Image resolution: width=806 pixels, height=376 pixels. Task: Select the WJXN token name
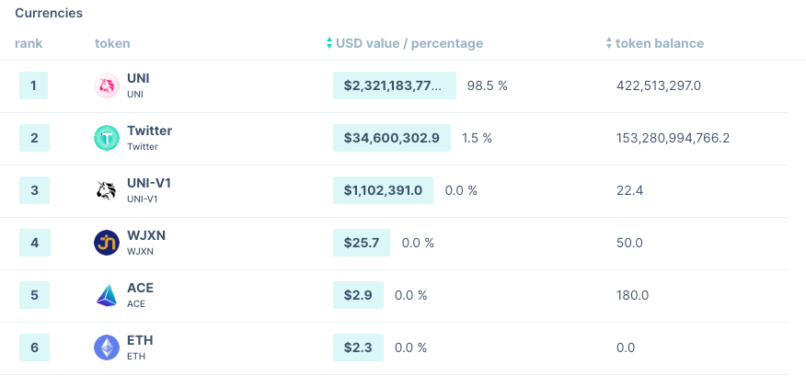tap(146, 235)
